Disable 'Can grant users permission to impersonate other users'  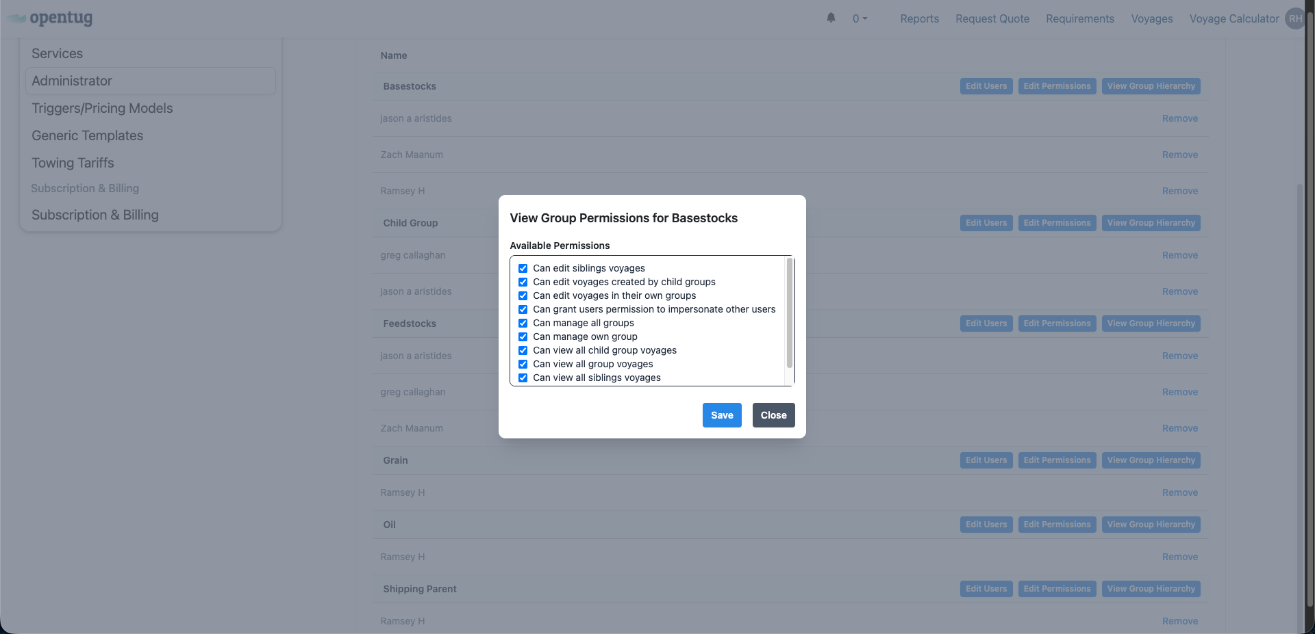[x=523, y=309]
